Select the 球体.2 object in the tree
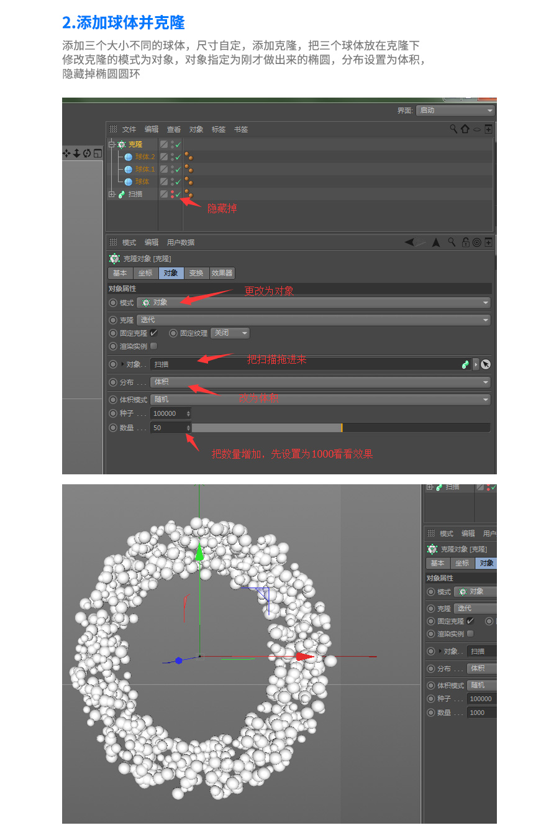This screenshot has width=559, height=838. pyautogui.click(x=145, y=157)
